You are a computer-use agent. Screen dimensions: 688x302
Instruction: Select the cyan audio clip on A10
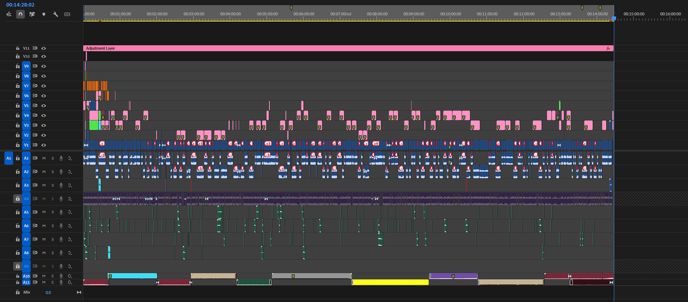click(x=132, y=276)
